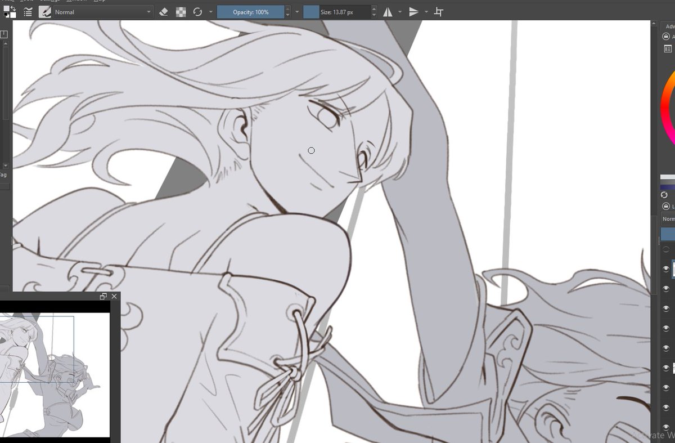Click the Overview thumbnail preview

click(55, 374)
